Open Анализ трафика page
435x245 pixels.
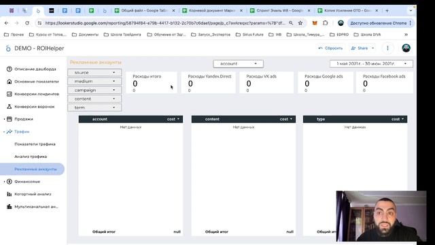pos(31,157)
